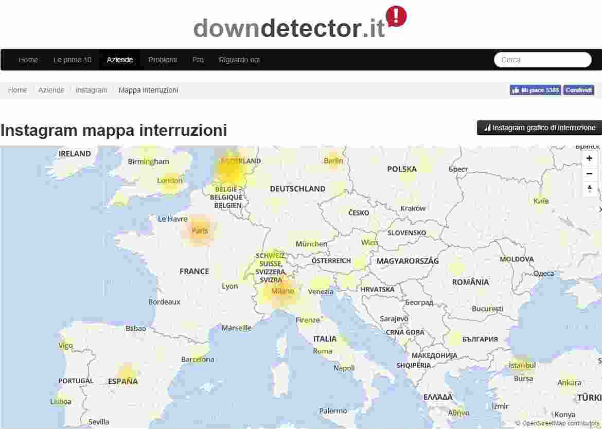Click the Paris outage hotspot

200,231
